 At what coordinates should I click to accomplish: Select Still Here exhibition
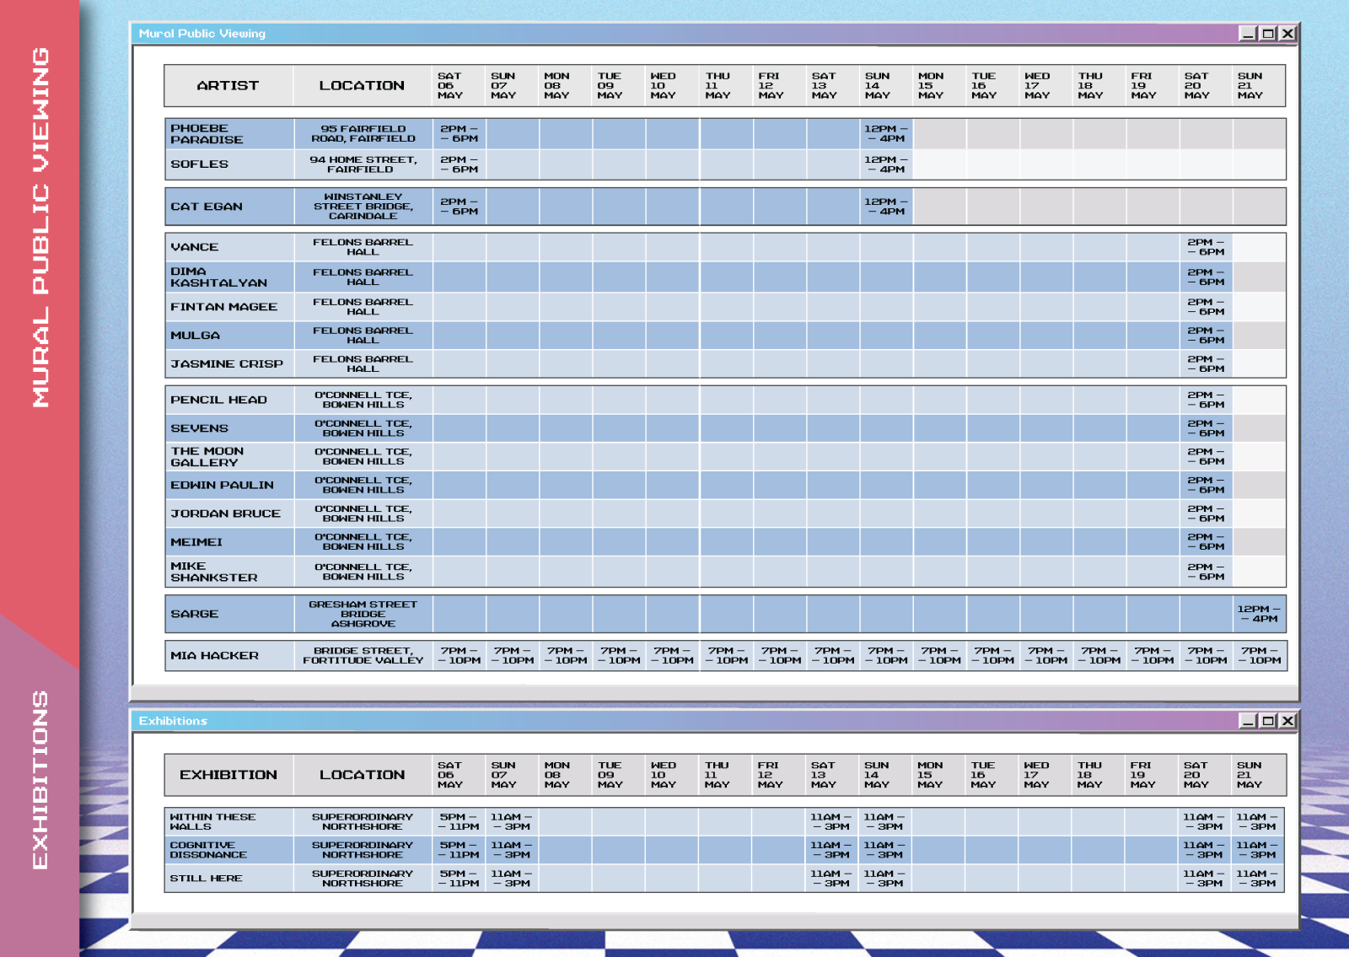pyautogui.click(x=206, y=879)
